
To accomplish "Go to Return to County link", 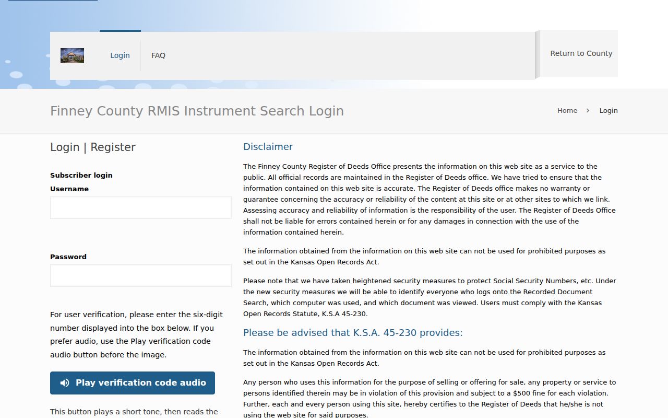I will (581, 53).
